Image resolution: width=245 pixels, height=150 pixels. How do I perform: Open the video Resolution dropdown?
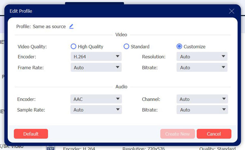(x=202, y=56)
